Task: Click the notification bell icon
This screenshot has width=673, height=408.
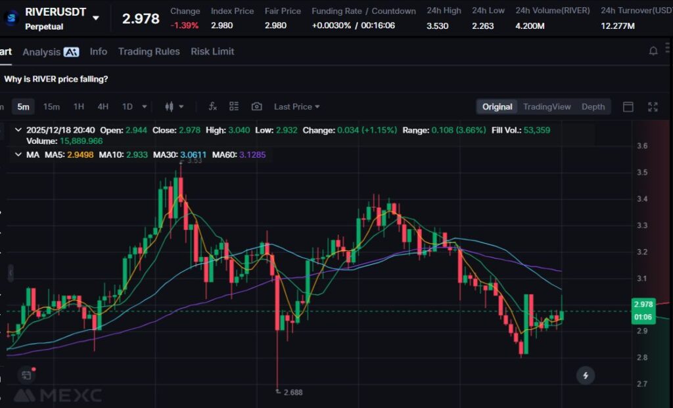Action: (653, 51)
